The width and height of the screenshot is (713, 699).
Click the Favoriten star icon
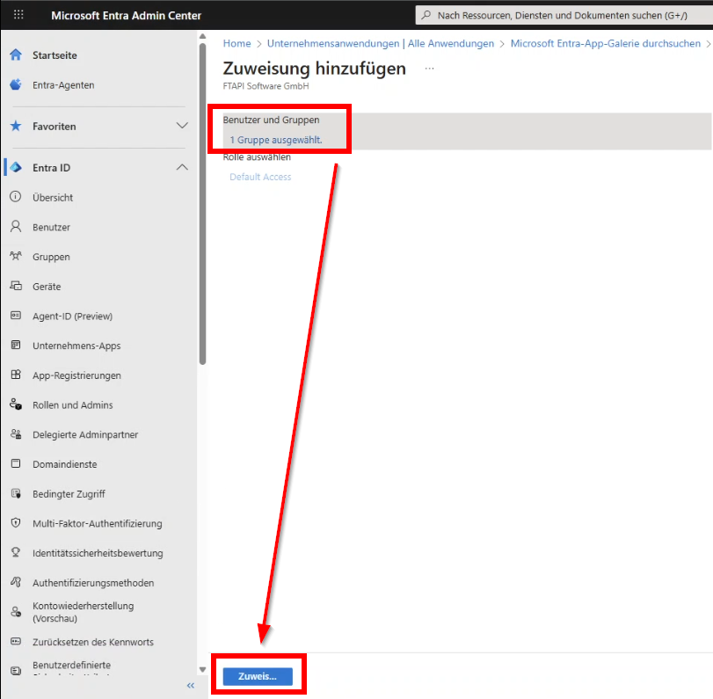16,126
